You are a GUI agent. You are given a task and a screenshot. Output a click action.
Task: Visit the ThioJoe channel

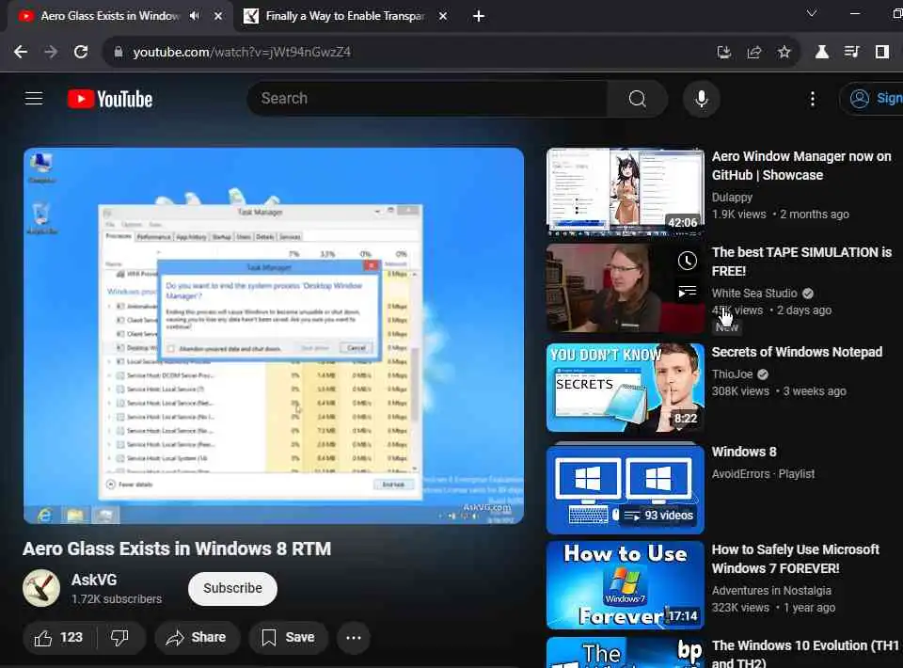[x=732, y=374]
